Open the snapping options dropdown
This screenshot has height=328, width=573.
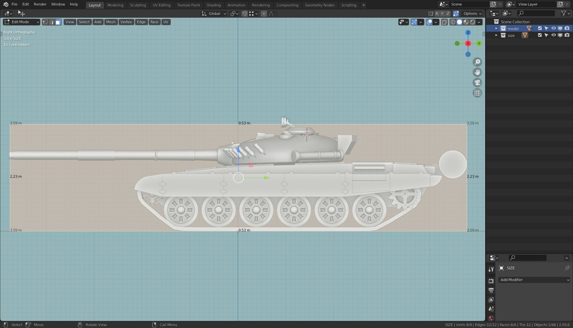coord(253,14)
